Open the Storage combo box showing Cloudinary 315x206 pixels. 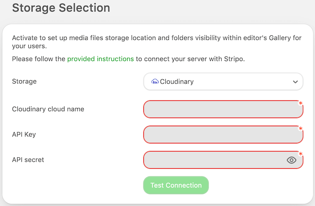pos(223,82)
